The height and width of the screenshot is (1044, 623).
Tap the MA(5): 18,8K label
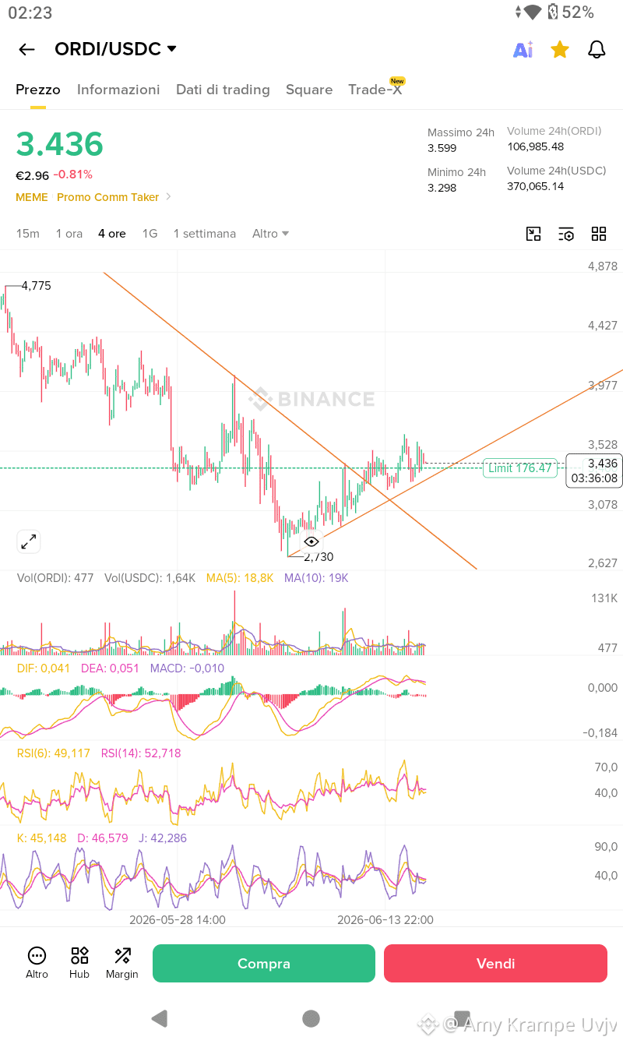coord(240,578)
